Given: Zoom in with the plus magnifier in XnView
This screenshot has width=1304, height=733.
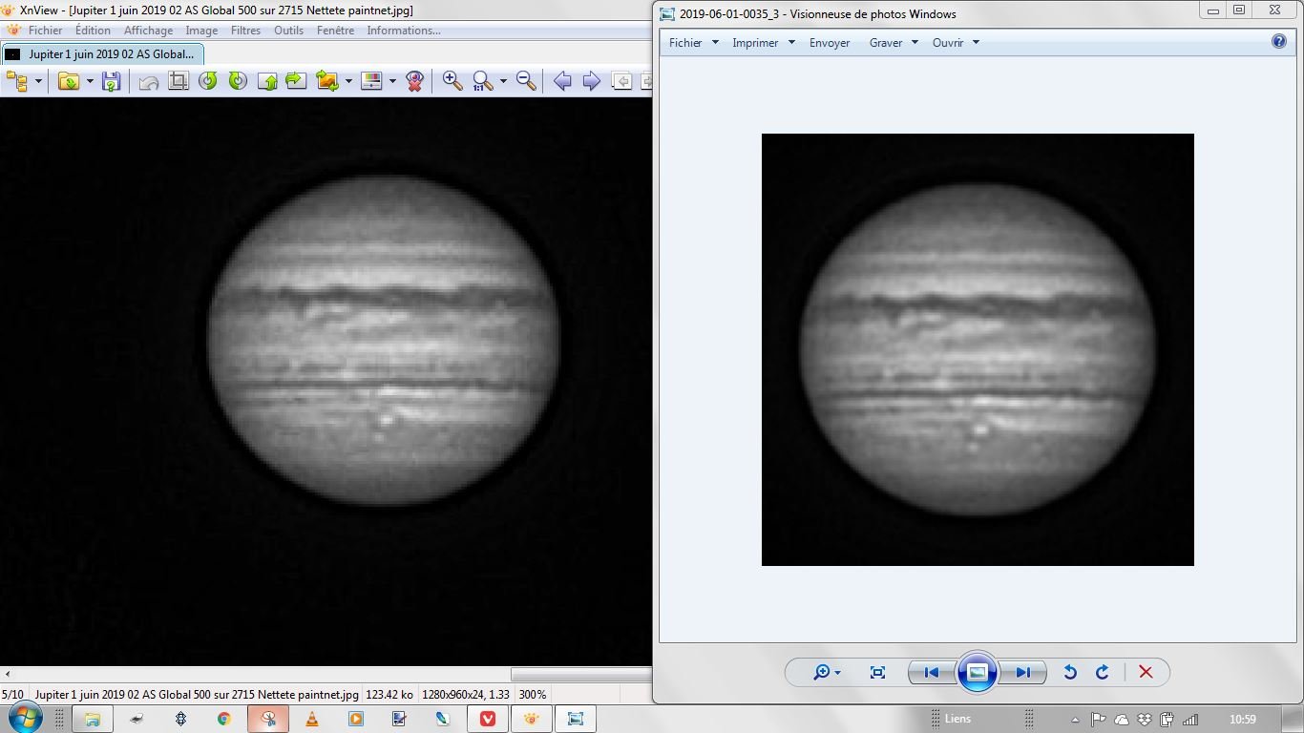Looking at the screenshot, I should click(452, 81).
